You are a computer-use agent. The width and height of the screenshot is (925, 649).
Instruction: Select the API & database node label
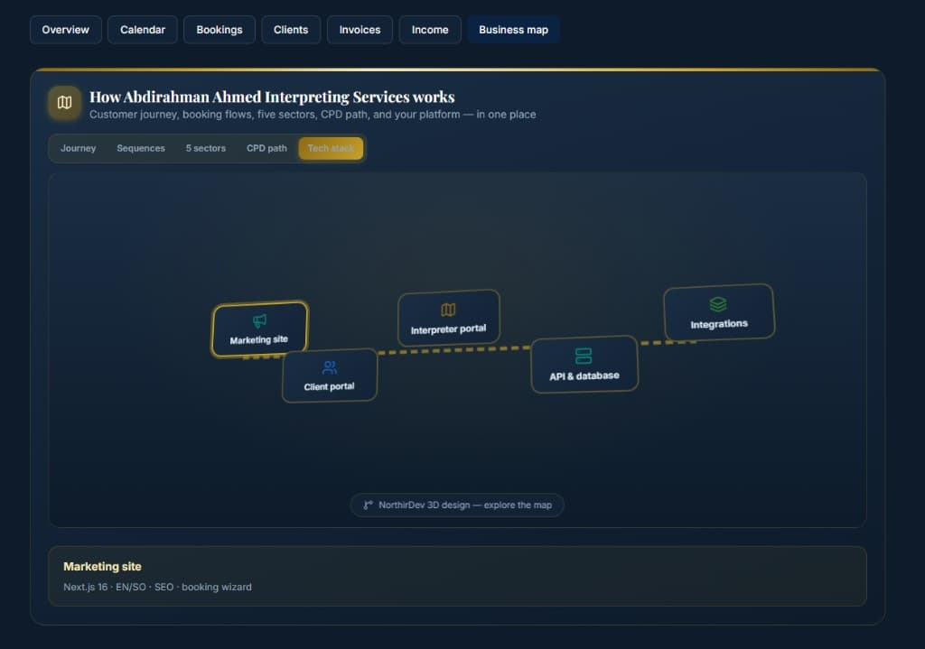point(584,376)
